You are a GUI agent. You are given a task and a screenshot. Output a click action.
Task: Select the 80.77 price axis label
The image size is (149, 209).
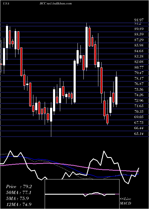pyautogui.click(x=139, y=67)
